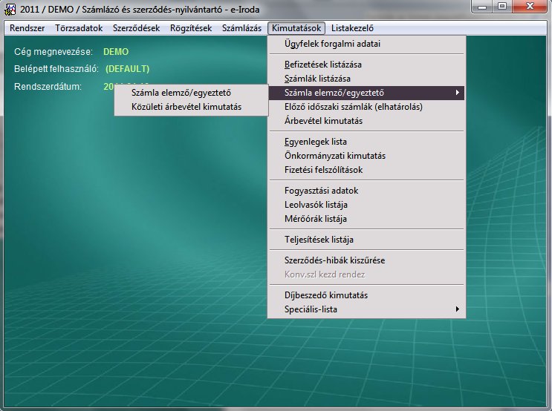Select Számla elemző/egyeztető in the submenu
The image size is (552, 411).
pyautogui.click(x=182, y=93)
